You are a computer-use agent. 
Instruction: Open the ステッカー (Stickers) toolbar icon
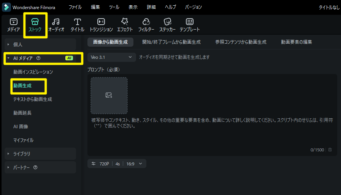(167, 25)
